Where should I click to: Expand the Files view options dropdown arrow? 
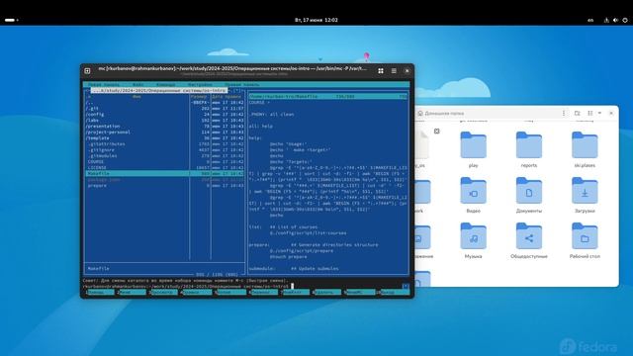pos(599,114)
